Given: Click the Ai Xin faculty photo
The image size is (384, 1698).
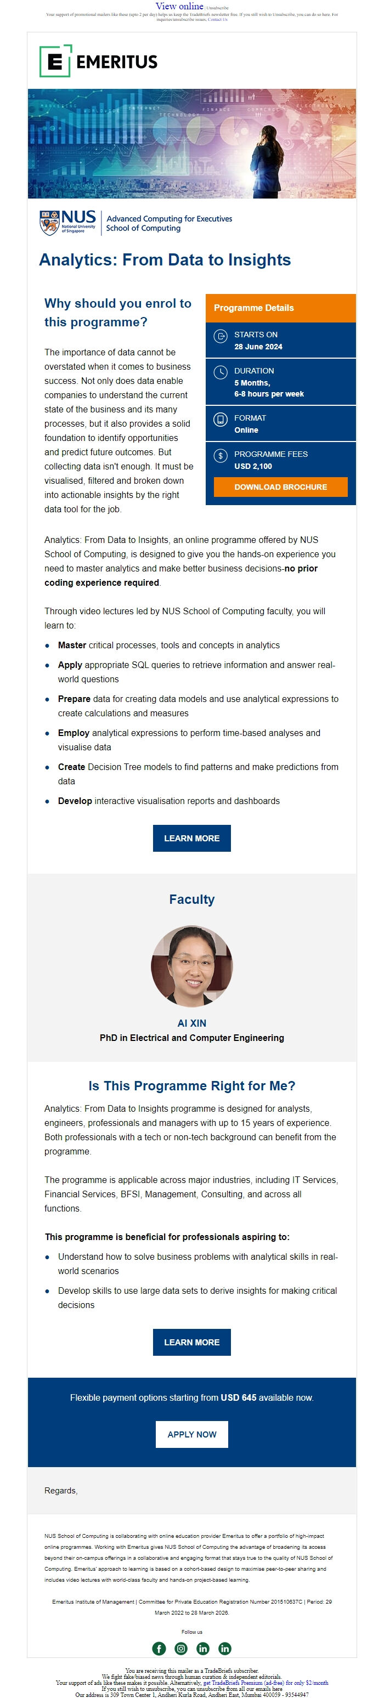Looking at the screenshot, I should [192, 966].
